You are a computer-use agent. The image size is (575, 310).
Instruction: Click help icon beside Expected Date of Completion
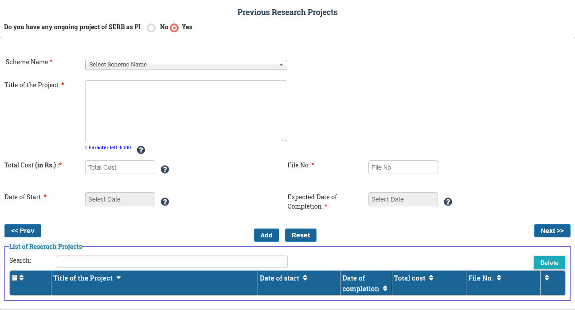448,201
